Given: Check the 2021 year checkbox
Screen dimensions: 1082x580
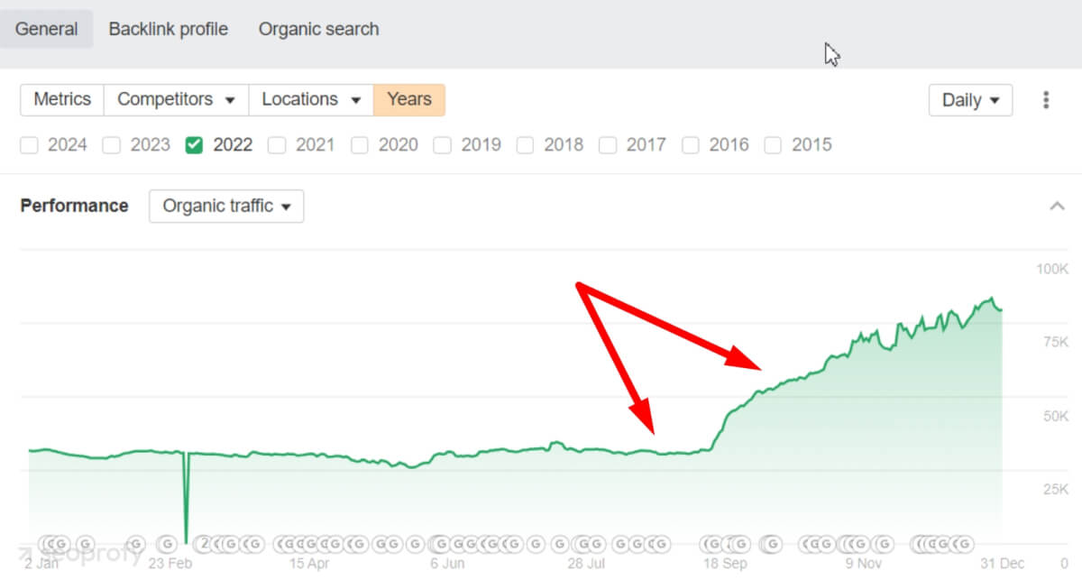Looking at the screenshot, I should [277, 145].
